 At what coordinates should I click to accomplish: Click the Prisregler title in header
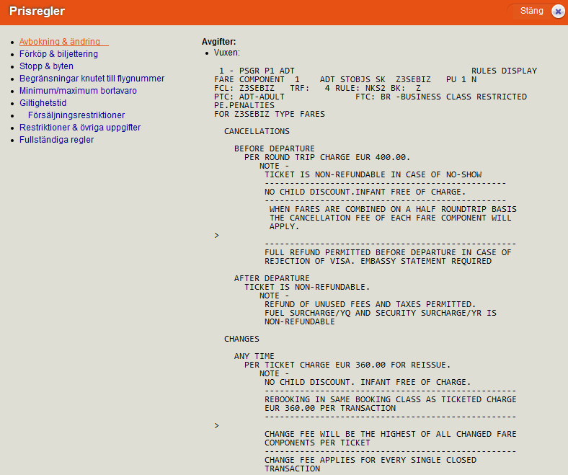[x=37, y=12]
